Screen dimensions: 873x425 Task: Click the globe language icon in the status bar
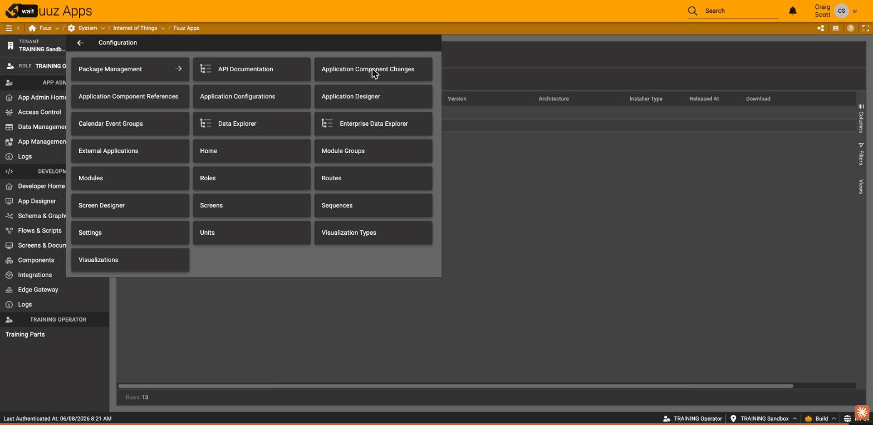847,418
